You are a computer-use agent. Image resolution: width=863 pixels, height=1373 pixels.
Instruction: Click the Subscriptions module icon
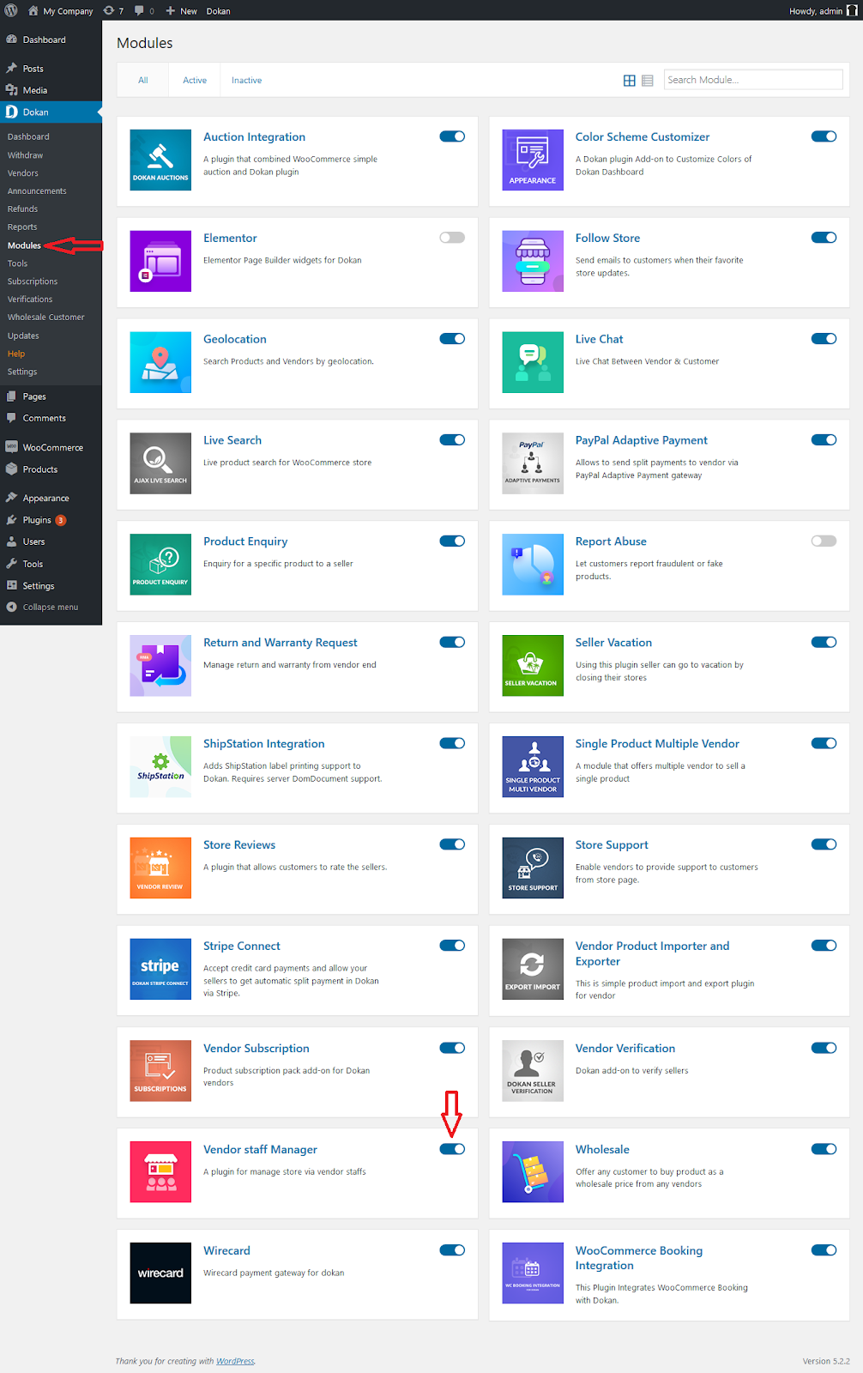point(160,1071)
